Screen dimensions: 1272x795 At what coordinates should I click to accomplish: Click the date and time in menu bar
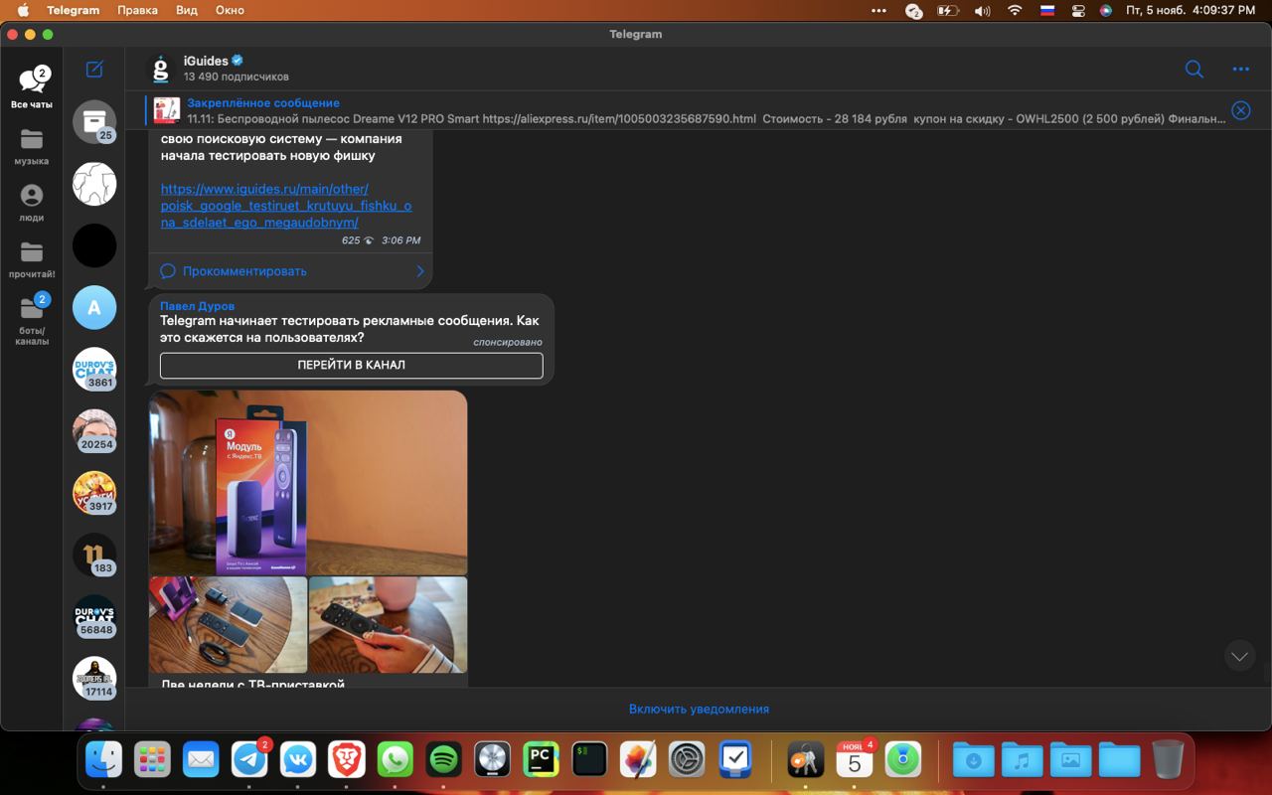pos(1191,10)
